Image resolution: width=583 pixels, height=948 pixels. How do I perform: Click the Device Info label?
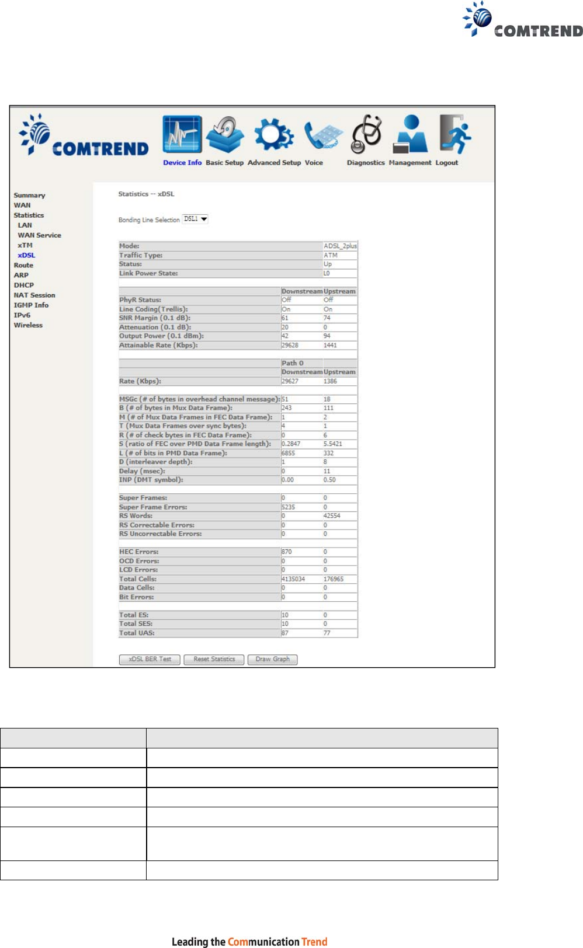click(182, 163)
